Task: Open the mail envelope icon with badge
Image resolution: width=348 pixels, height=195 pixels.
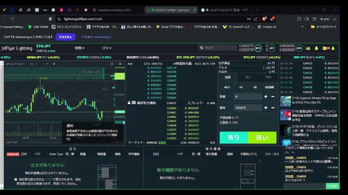Action: 326,48
